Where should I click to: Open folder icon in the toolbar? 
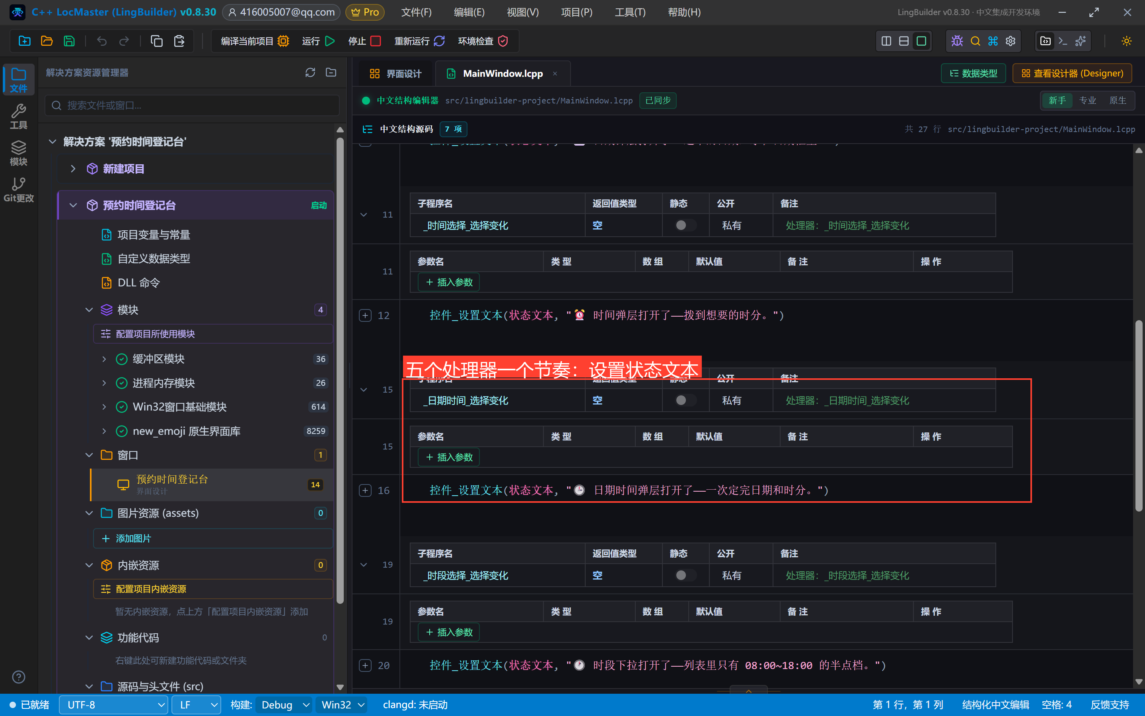click(x=47, y=41)
